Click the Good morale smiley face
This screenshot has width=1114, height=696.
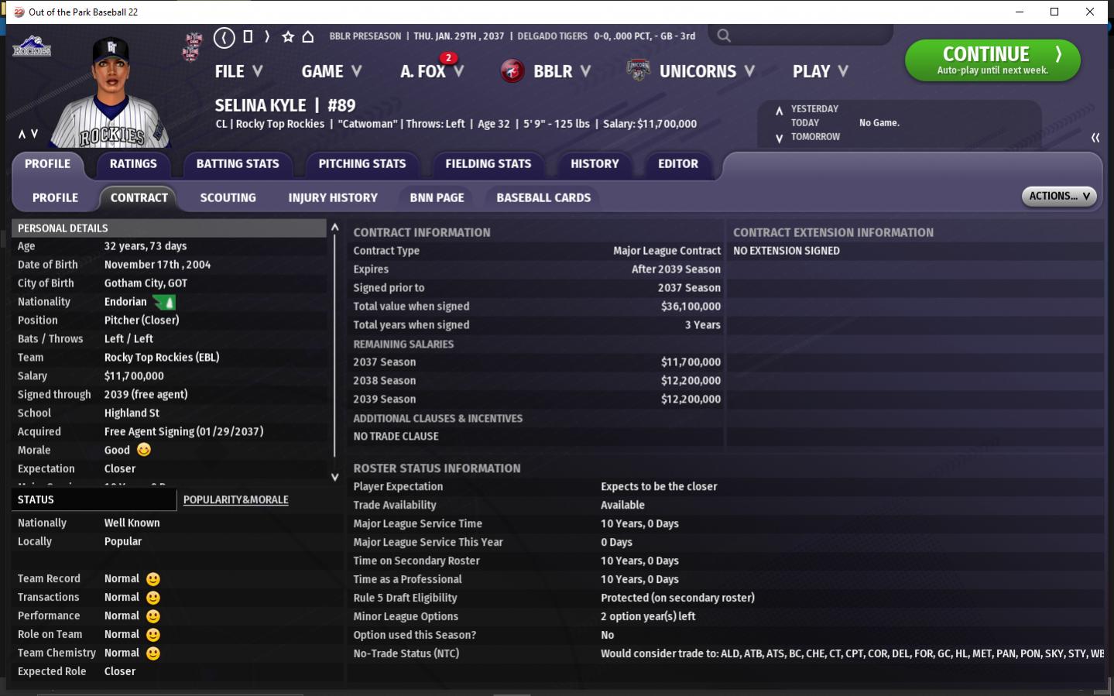(x=144, y=450)
